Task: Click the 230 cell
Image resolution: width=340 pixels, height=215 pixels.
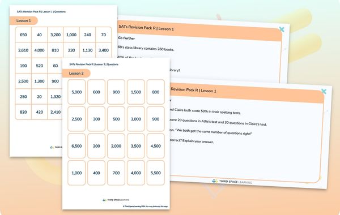Action: click(71, 50)
